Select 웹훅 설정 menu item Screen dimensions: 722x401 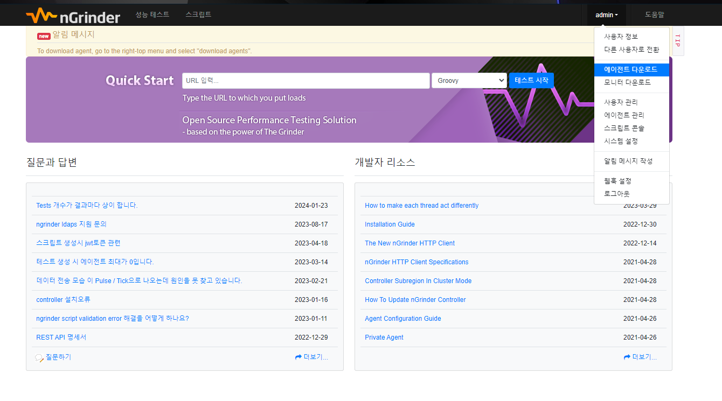point(631,181)
